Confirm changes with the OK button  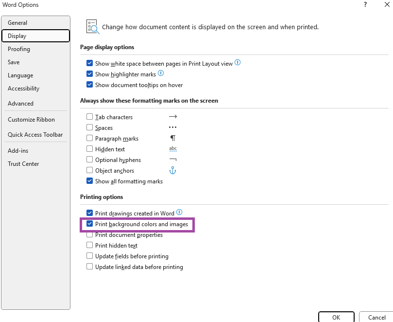coord(336,317)
